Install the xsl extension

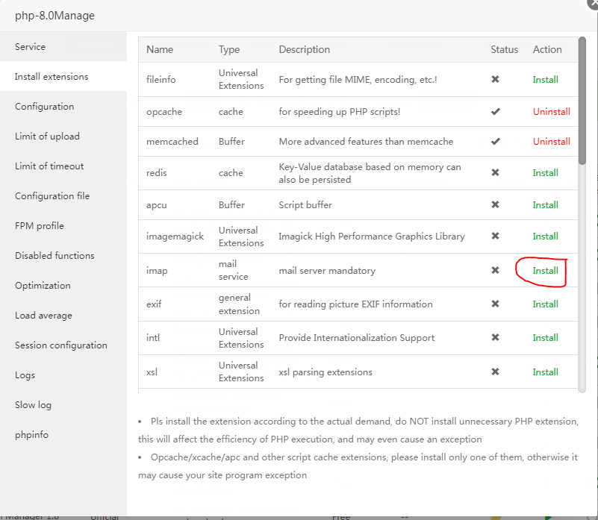click(545, 372)
